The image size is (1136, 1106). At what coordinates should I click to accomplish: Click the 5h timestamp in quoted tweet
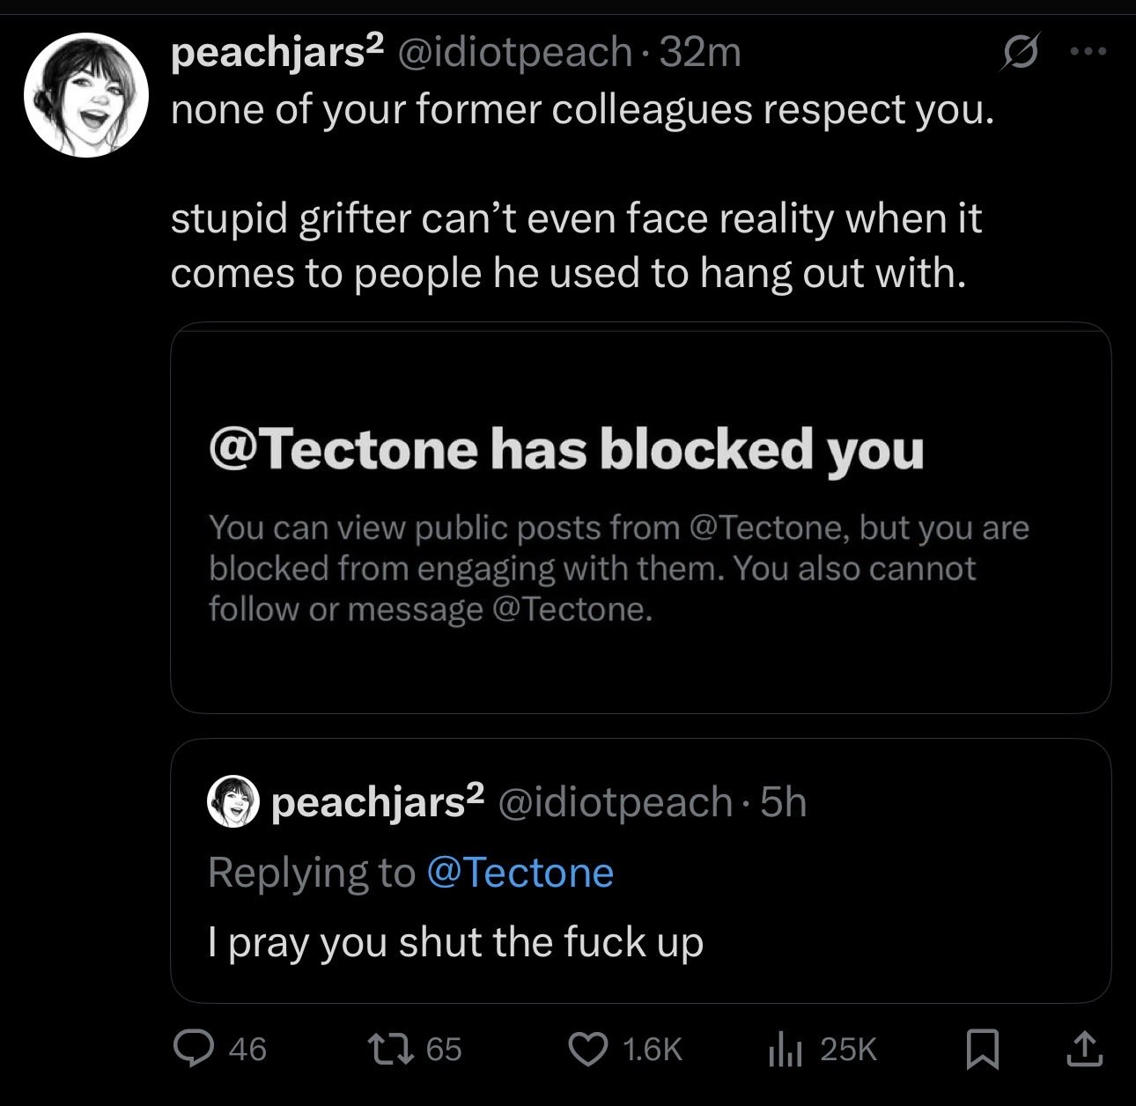pyautogui.click(x=784, y=802)
